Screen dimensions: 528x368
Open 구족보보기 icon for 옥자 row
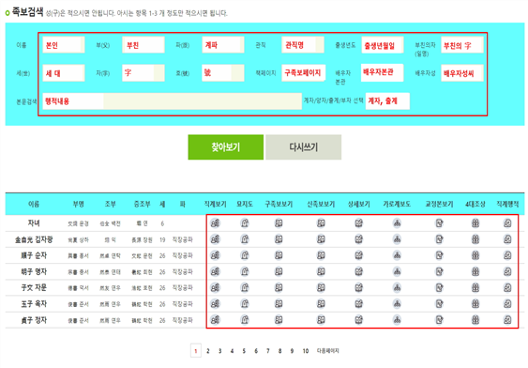(279, 304)
